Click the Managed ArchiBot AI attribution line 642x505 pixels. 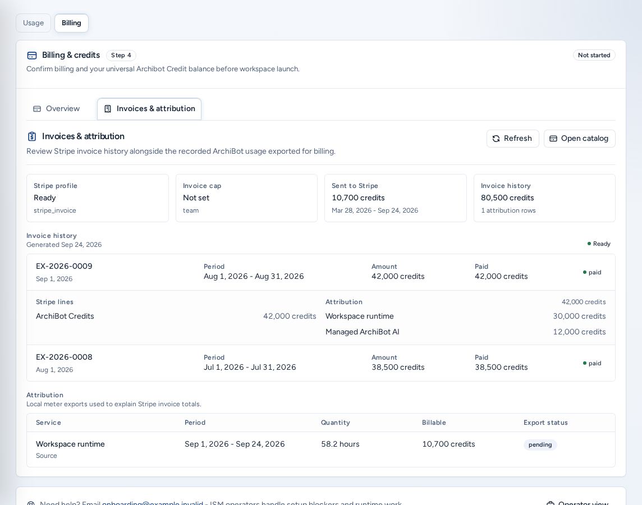(466, 332)
